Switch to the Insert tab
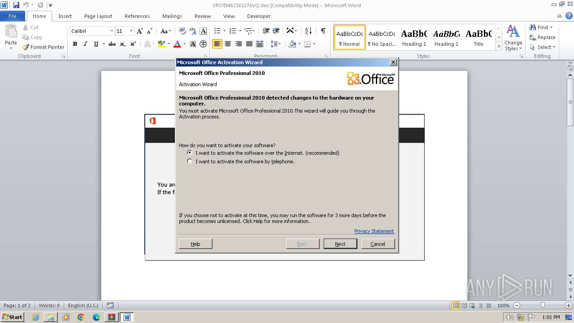 [x=65, y=16]
